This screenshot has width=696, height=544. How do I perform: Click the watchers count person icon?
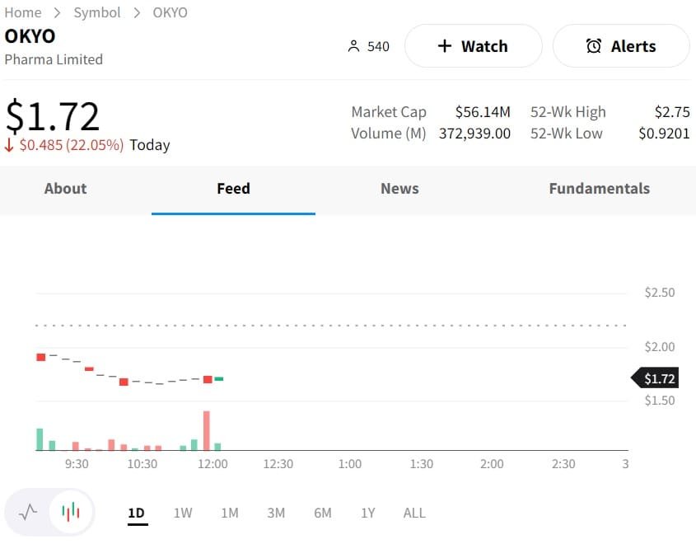point(354,46)
